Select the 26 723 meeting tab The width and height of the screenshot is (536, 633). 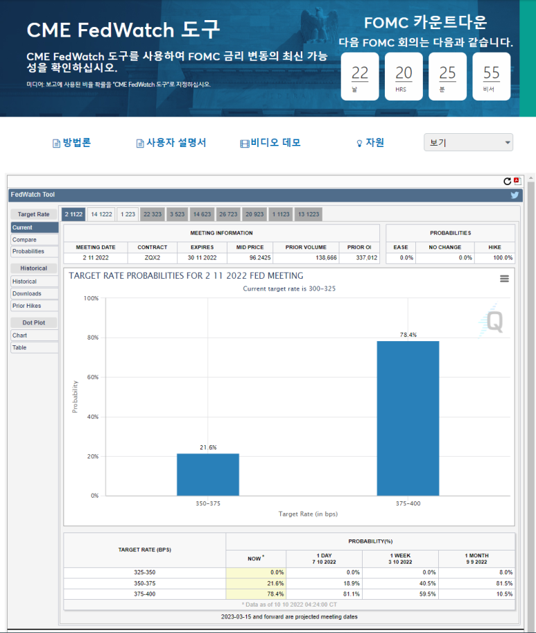tap(228, 214)
